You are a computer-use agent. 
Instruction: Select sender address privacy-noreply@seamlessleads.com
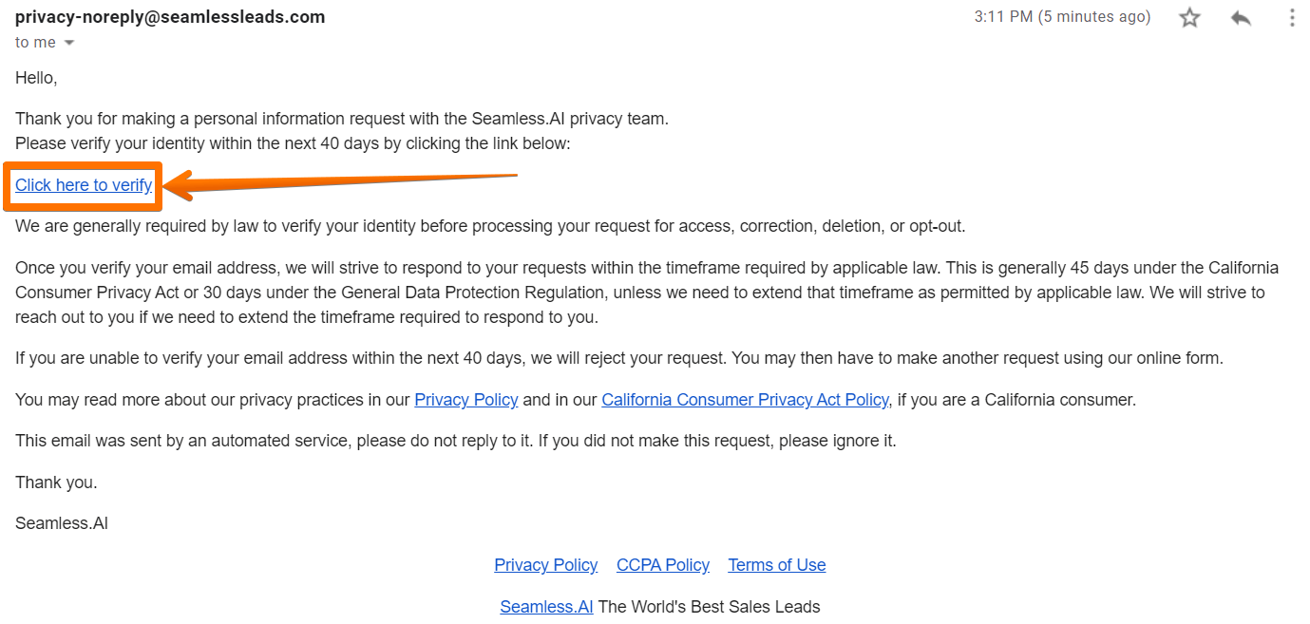(x=170, y=17)
